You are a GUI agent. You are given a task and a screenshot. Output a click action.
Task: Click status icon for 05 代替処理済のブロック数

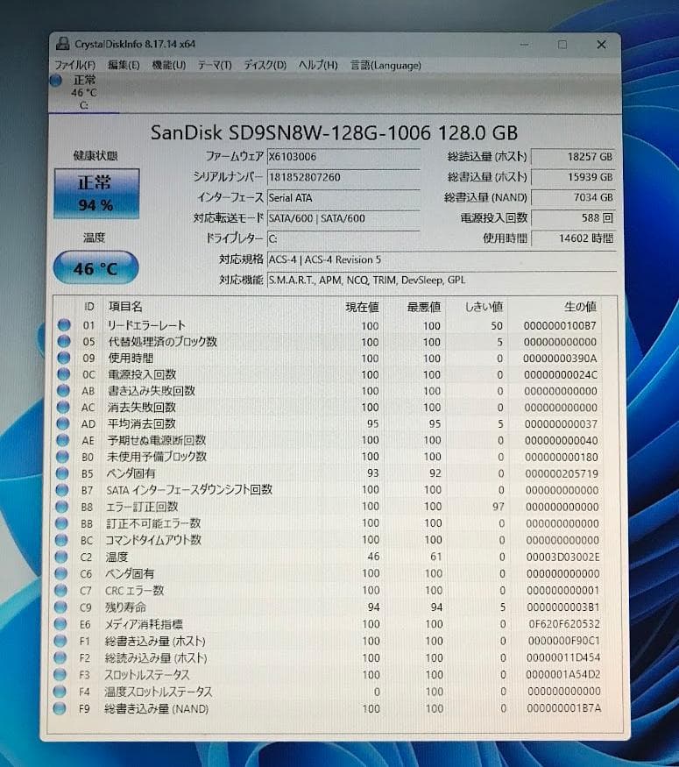click(64, 341)
